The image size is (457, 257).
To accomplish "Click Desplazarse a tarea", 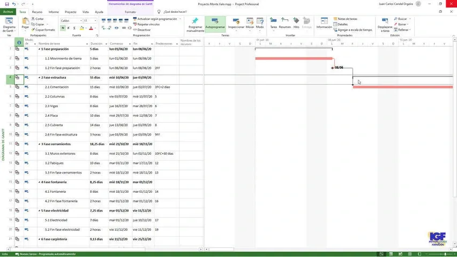I will tap(385, 25).
